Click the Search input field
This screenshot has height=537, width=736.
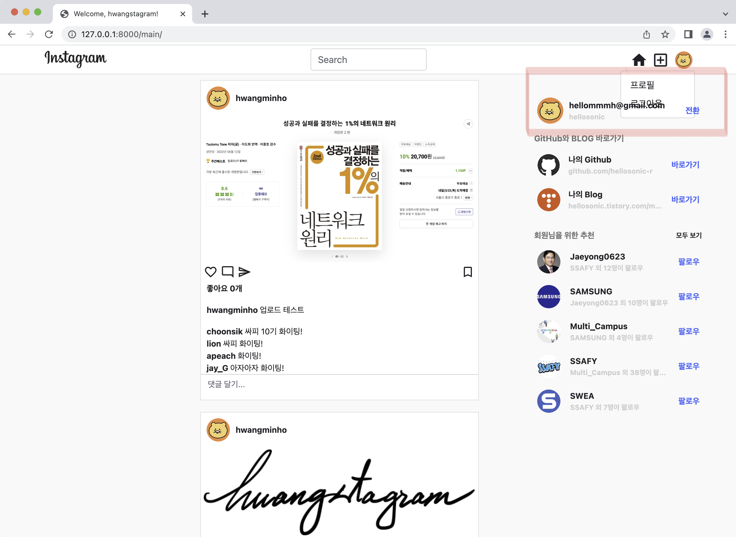368,60
